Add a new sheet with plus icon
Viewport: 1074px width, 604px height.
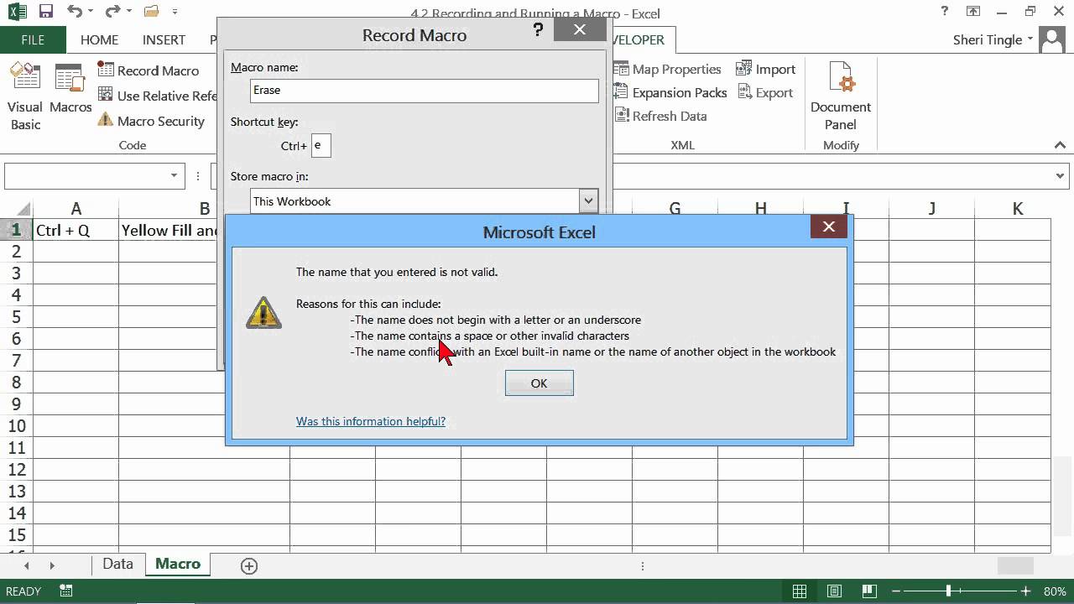pyautogui.click(x=248, y=565)
